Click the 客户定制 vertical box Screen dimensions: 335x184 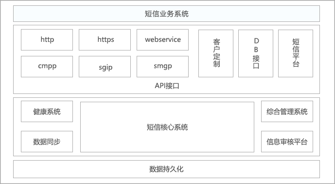(216, 54)
